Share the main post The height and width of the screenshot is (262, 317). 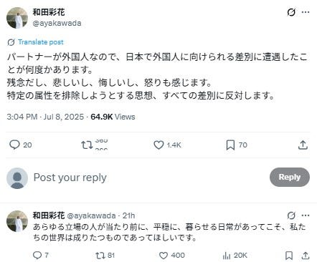click(x=303, y=145)
